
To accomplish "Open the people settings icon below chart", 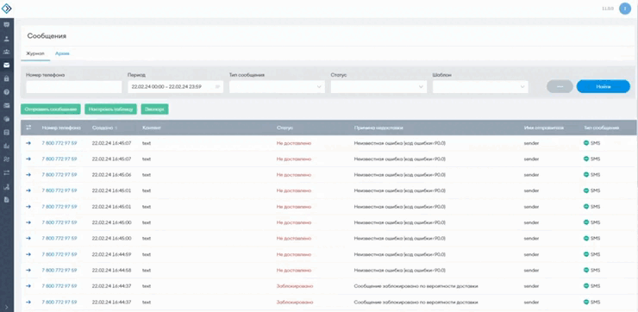I will [7, 159].
